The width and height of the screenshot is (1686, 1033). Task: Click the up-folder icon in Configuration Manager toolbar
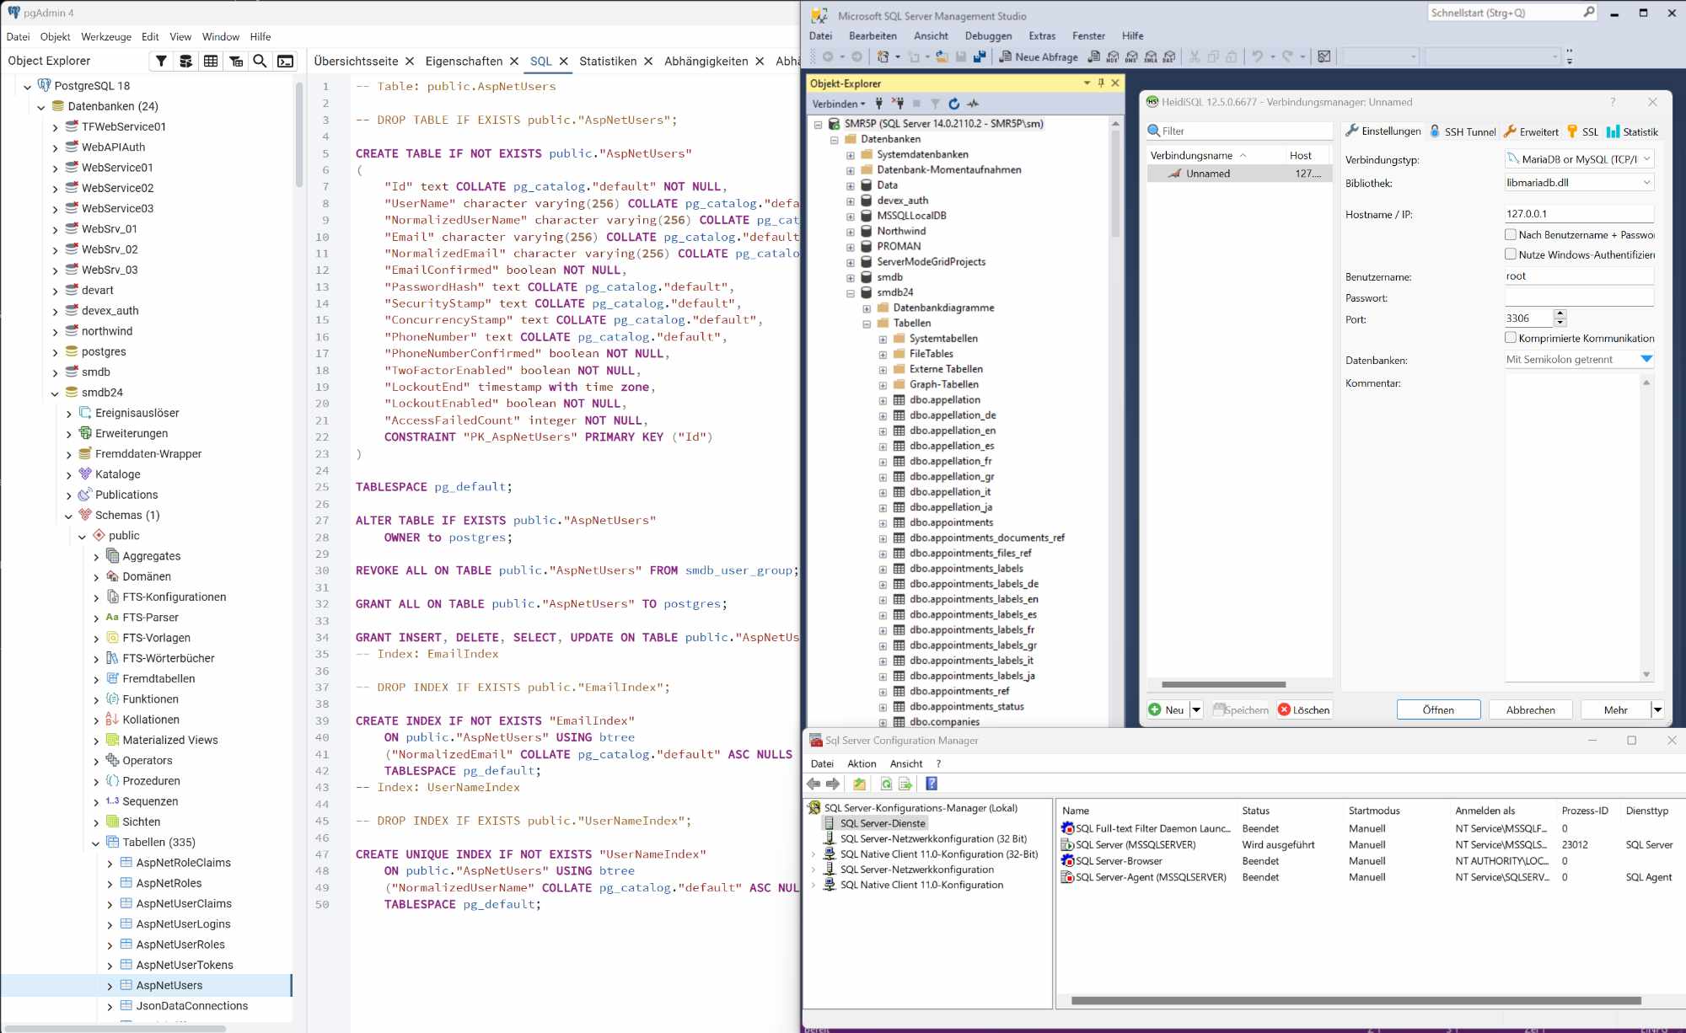tap(859, 784)
